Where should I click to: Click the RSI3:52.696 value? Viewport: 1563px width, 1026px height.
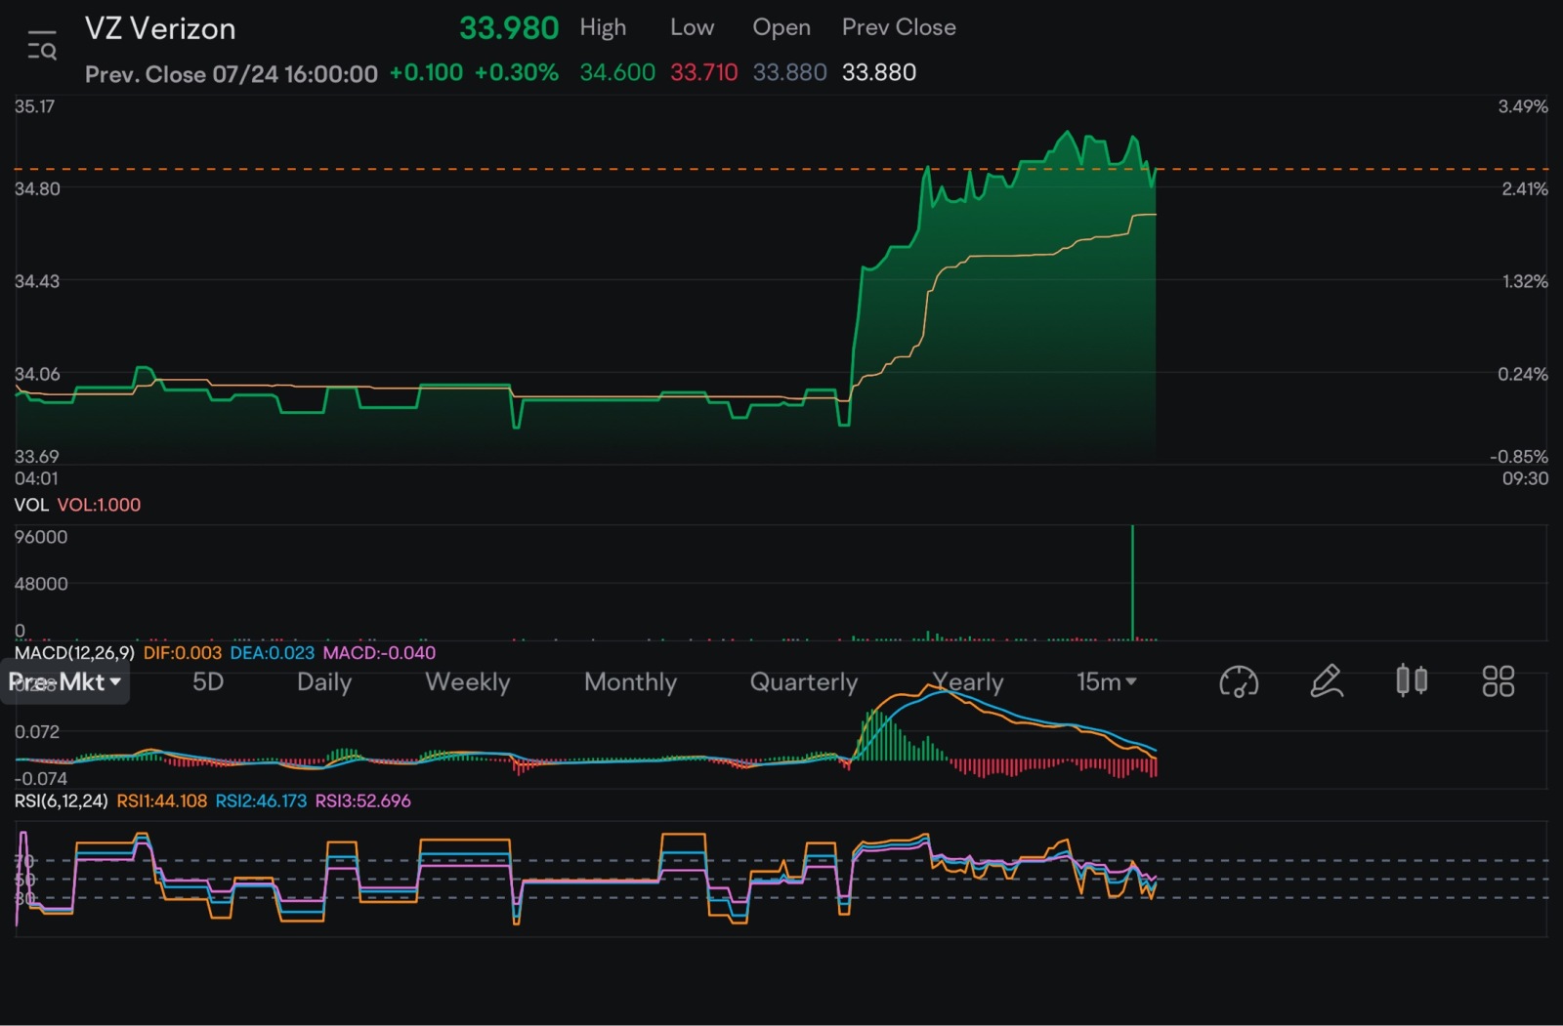(362, 800)
